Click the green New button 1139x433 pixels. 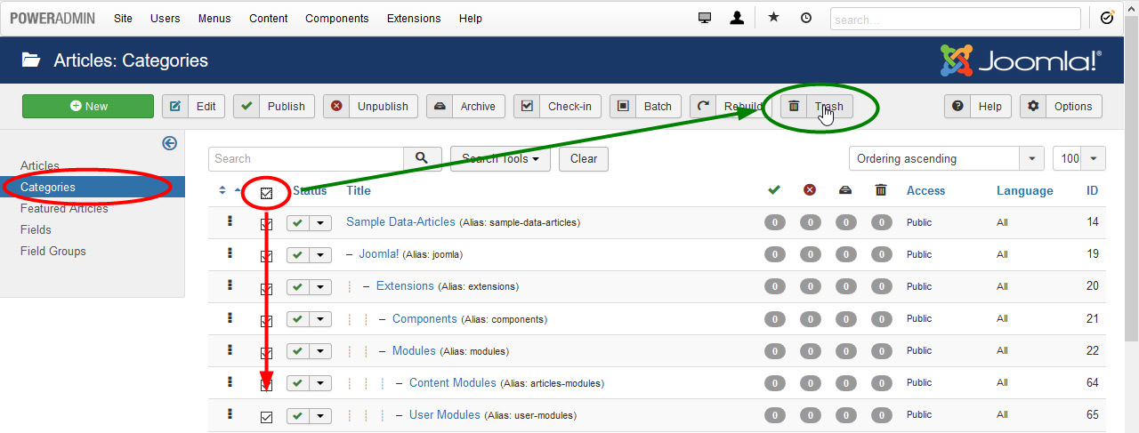click(88, 106)
